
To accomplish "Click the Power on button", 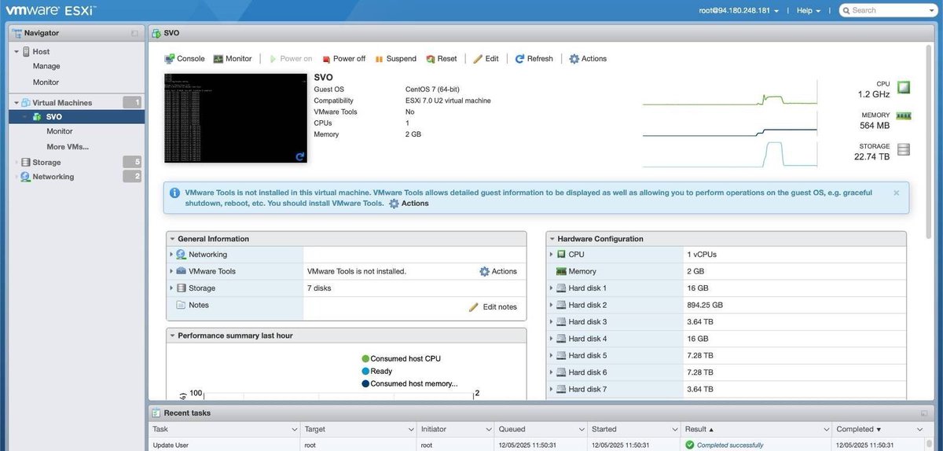I will coord(290,59).
